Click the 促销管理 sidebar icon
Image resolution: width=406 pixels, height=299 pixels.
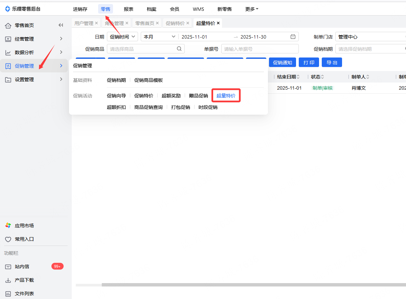tap(8, 66)
